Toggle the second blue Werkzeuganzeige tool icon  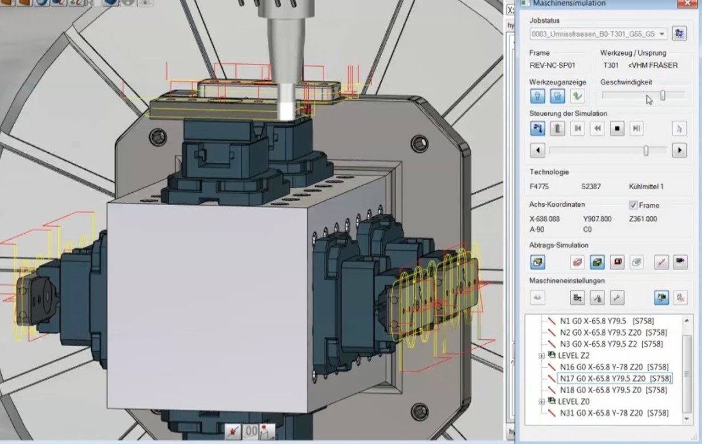tap(558, 96)
